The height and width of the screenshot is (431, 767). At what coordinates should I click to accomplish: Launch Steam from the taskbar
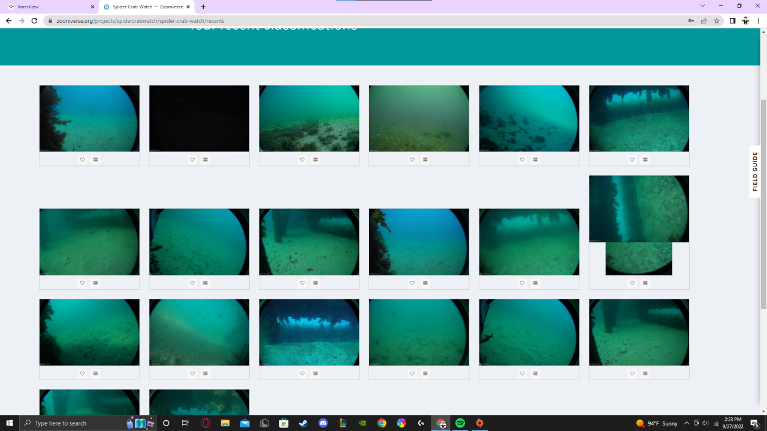pyautogui.click(x=303, y=423)
